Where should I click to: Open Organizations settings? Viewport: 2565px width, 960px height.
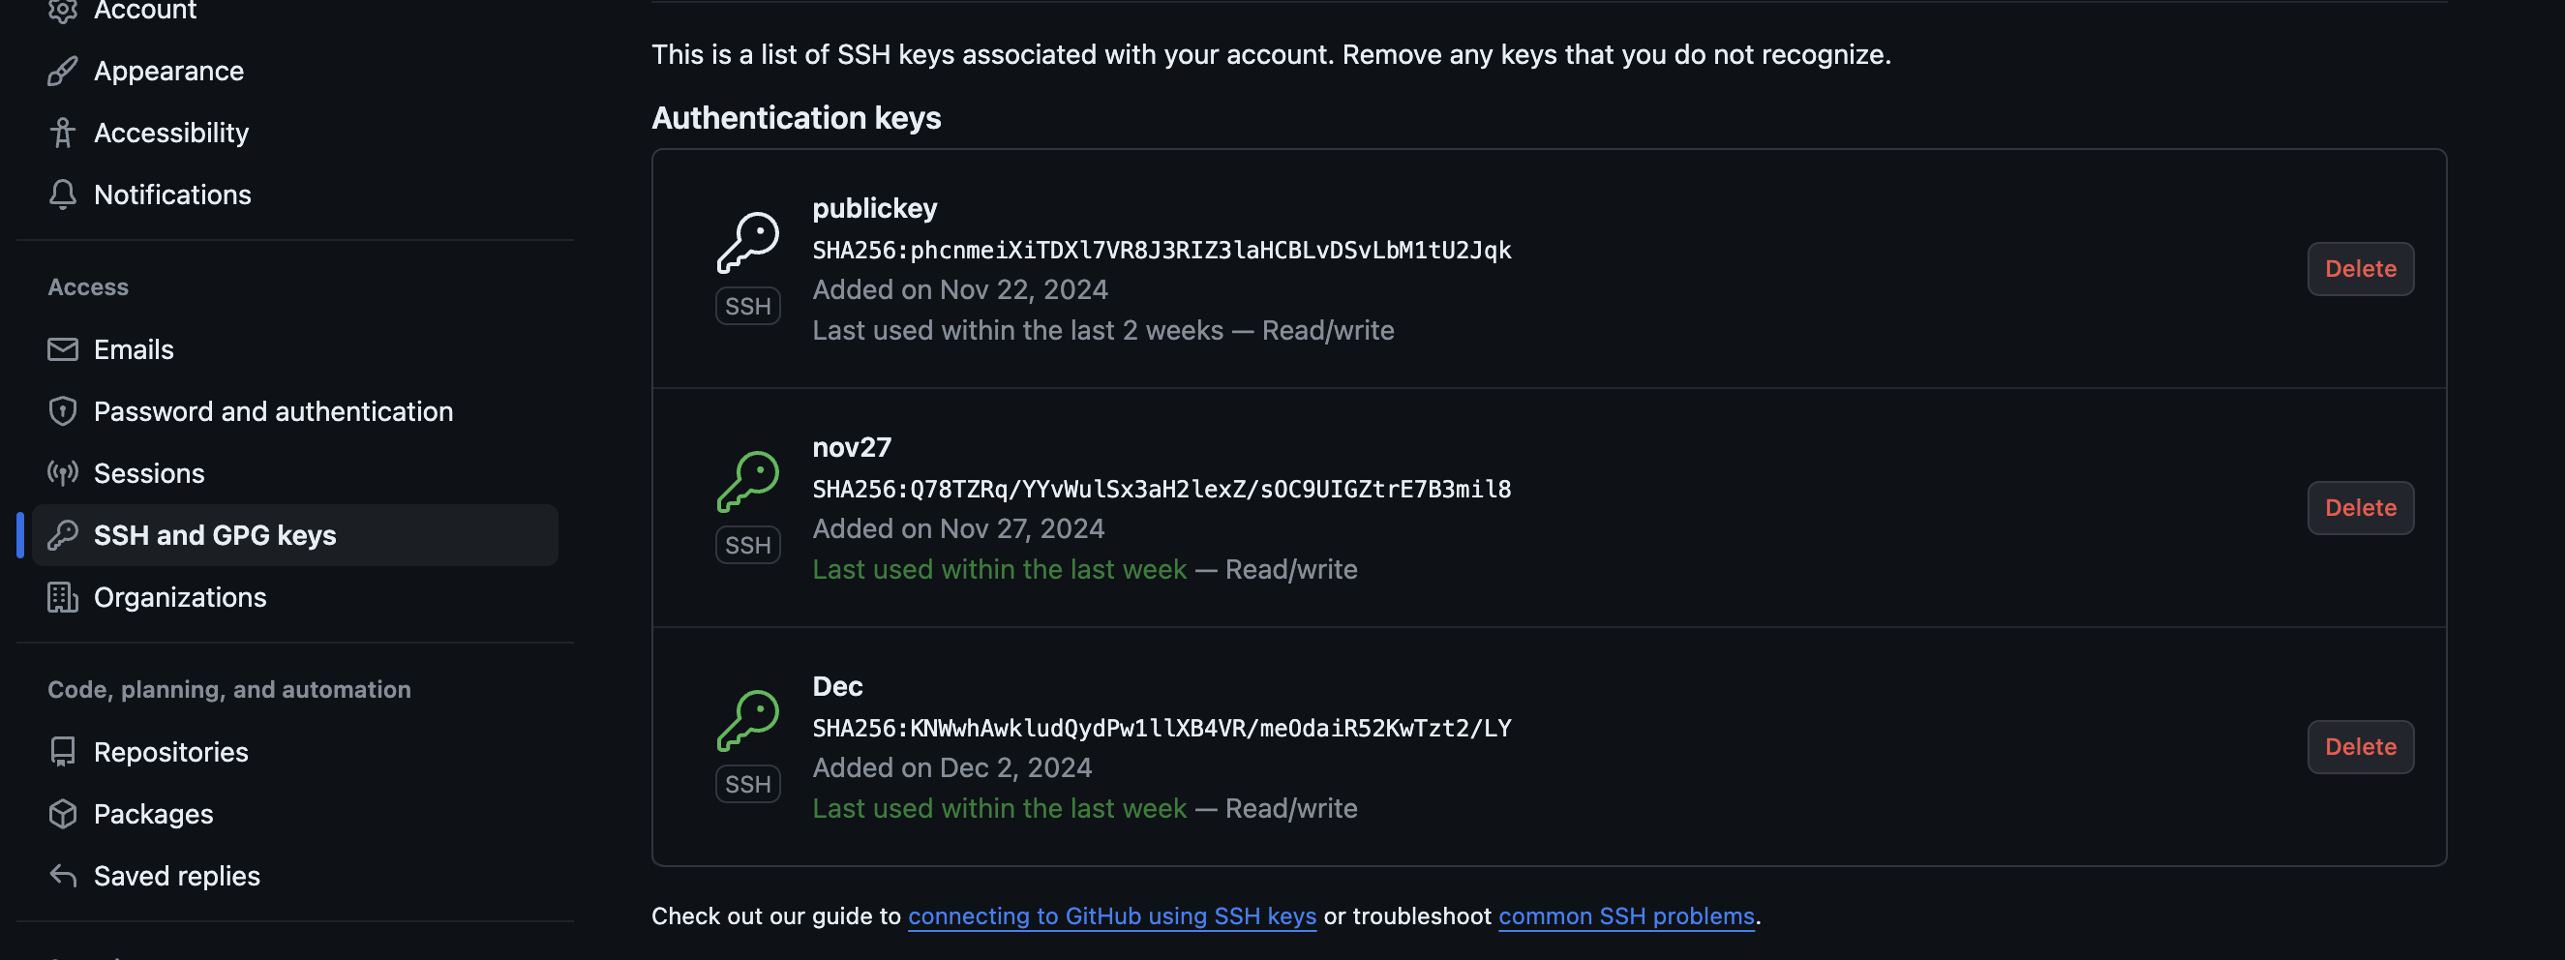pyautogui.click(x=295, y=596)
